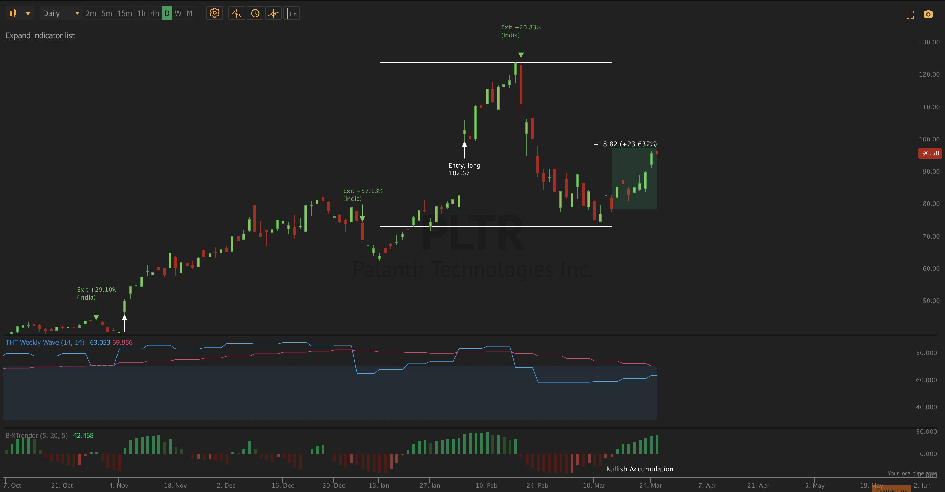
Task: Open the Daily timeframe dropdown
Action: point(61,14)
